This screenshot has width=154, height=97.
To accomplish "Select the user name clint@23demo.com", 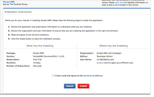I will pos(105,59).
